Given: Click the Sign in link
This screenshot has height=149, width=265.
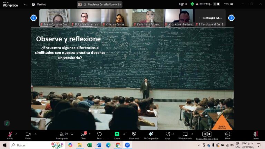Looking at the screenshot, I should (183, 4).
